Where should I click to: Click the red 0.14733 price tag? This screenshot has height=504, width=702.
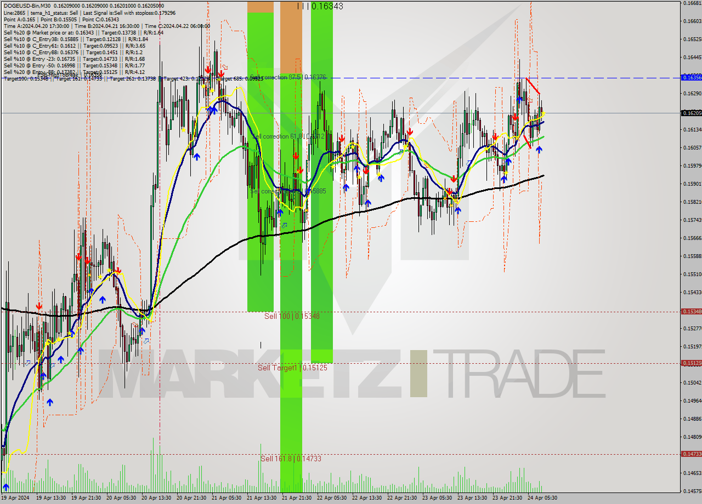(691, 454)
